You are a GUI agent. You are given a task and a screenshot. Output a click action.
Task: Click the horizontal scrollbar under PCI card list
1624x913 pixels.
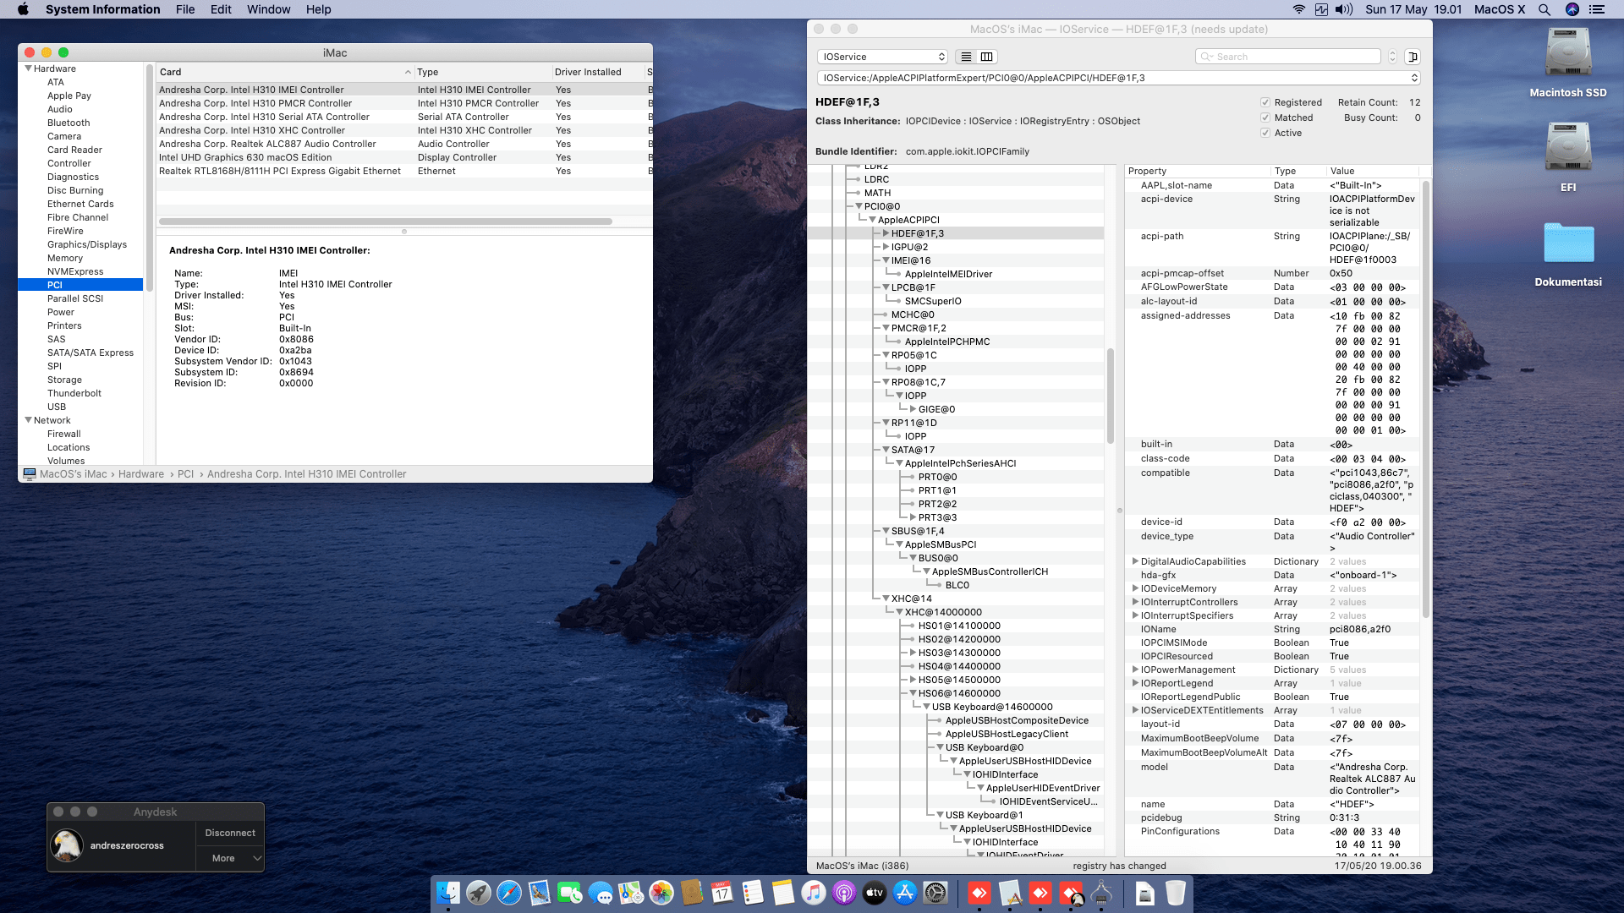point(385,221)
